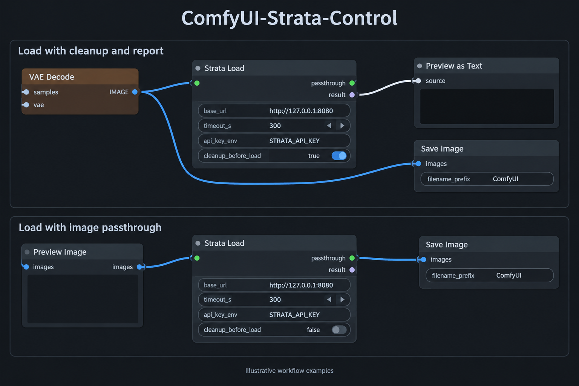Click bottom Strata Load passthrough output socket
Viewport: 579px width, 386px height.
[352, 258]
